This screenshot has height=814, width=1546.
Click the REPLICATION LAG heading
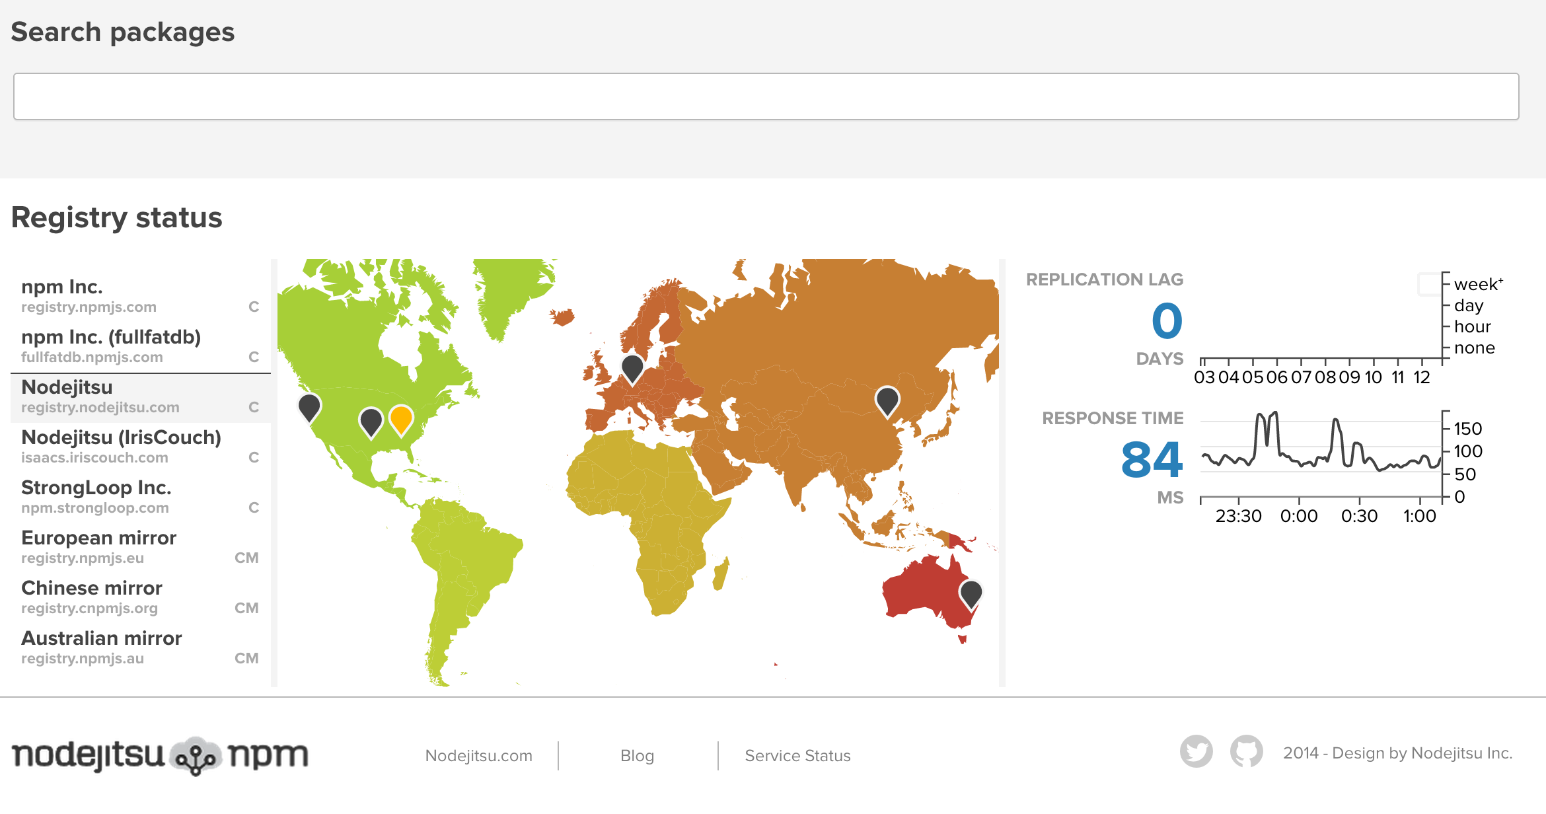pyautogui.click(x=1105, y=279)
